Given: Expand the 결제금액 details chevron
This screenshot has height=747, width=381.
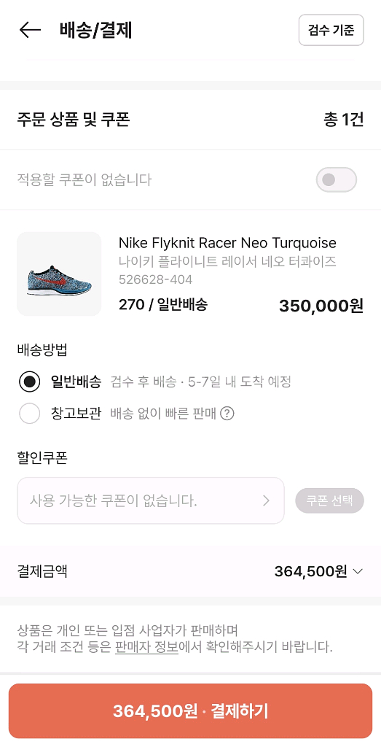Looking at the screenshot, I should pyautogui.click(x=358, y=571).
